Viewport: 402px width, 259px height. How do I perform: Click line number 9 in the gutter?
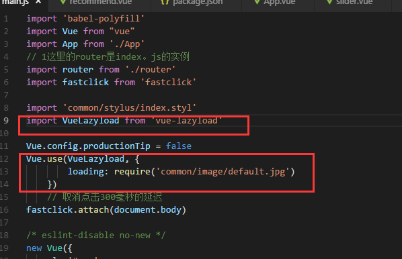click(6, 121)
